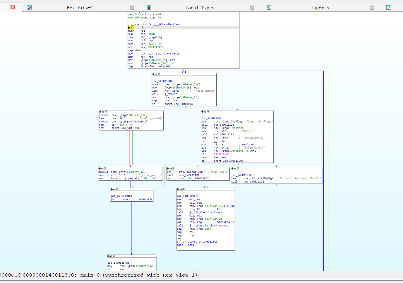Click group nodes icon on loc_140011996 block
This screenshot has width=403, height=283.
click(x=238, y=168)
